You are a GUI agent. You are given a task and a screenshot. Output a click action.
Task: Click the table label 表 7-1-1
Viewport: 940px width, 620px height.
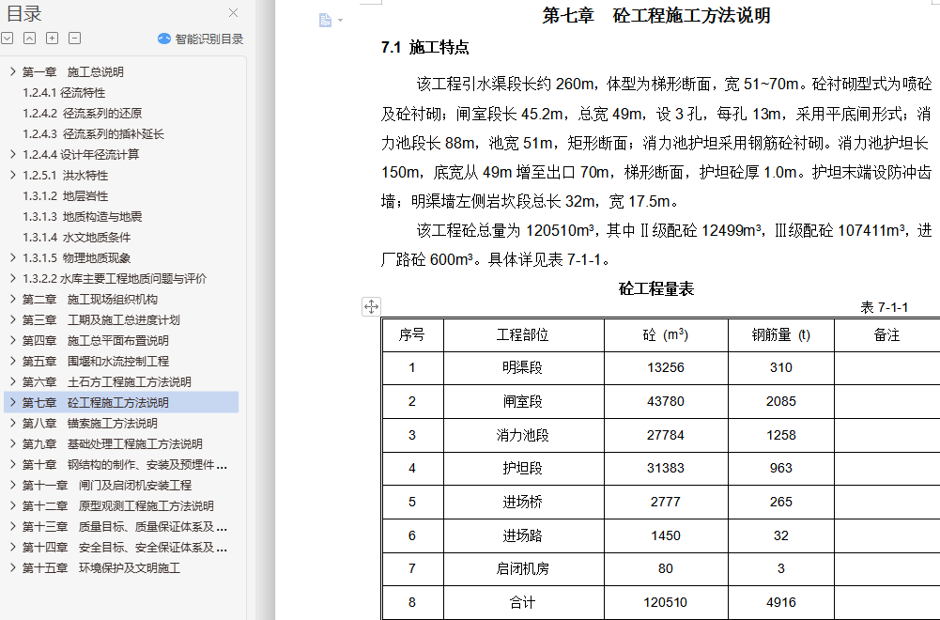click(885, 307)
